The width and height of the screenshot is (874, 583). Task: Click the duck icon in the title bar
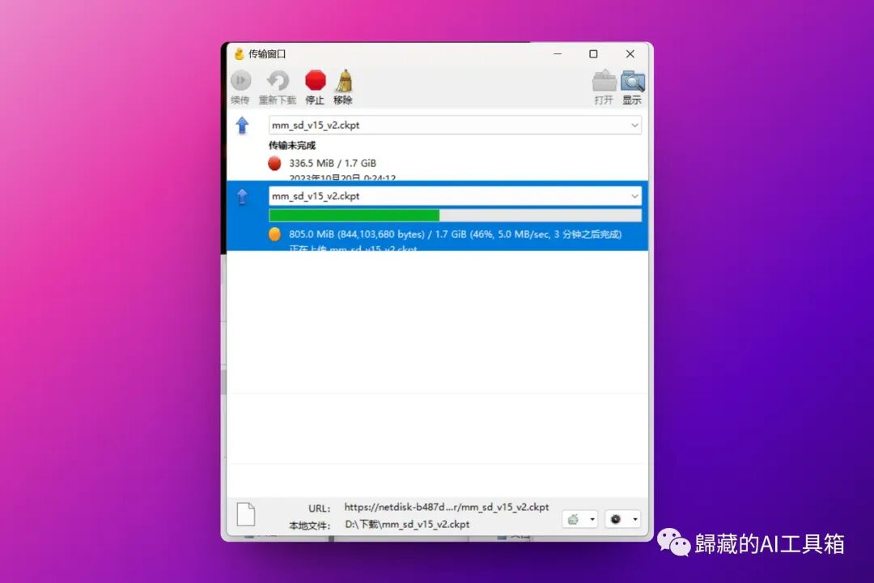coord(239,53)
